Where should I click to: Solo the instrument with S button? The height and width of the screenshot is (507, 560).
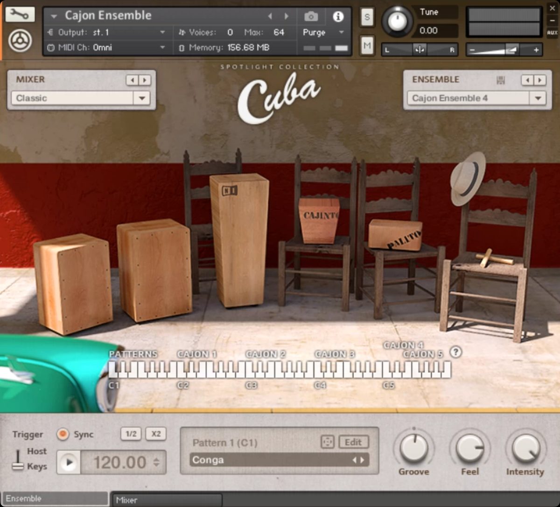click(x=367, y=18)
